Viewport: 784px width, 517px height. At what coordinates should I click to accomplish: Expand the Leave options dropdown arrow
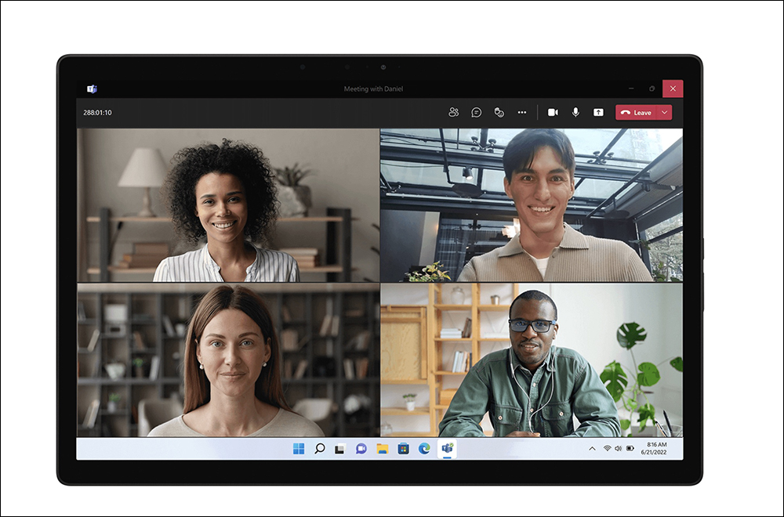click(665, 112)
